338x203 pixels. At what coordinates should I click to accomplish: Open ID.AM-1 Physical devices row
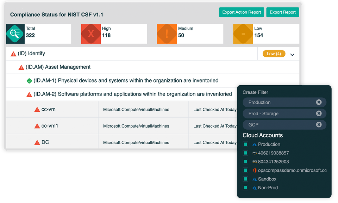(152, 81)
